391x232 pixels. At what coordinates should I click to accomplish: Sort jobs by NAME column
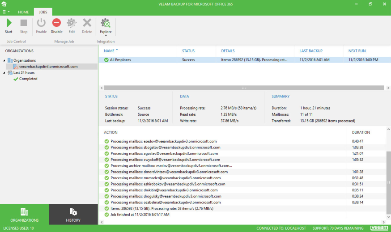click(x=111, y=51)
